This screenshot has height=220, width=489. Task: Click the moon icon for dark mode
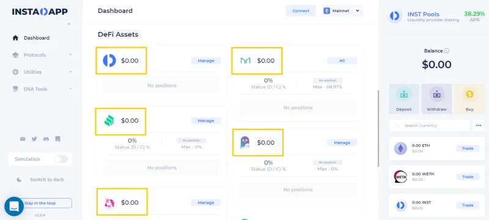click(x=20, y=180)
